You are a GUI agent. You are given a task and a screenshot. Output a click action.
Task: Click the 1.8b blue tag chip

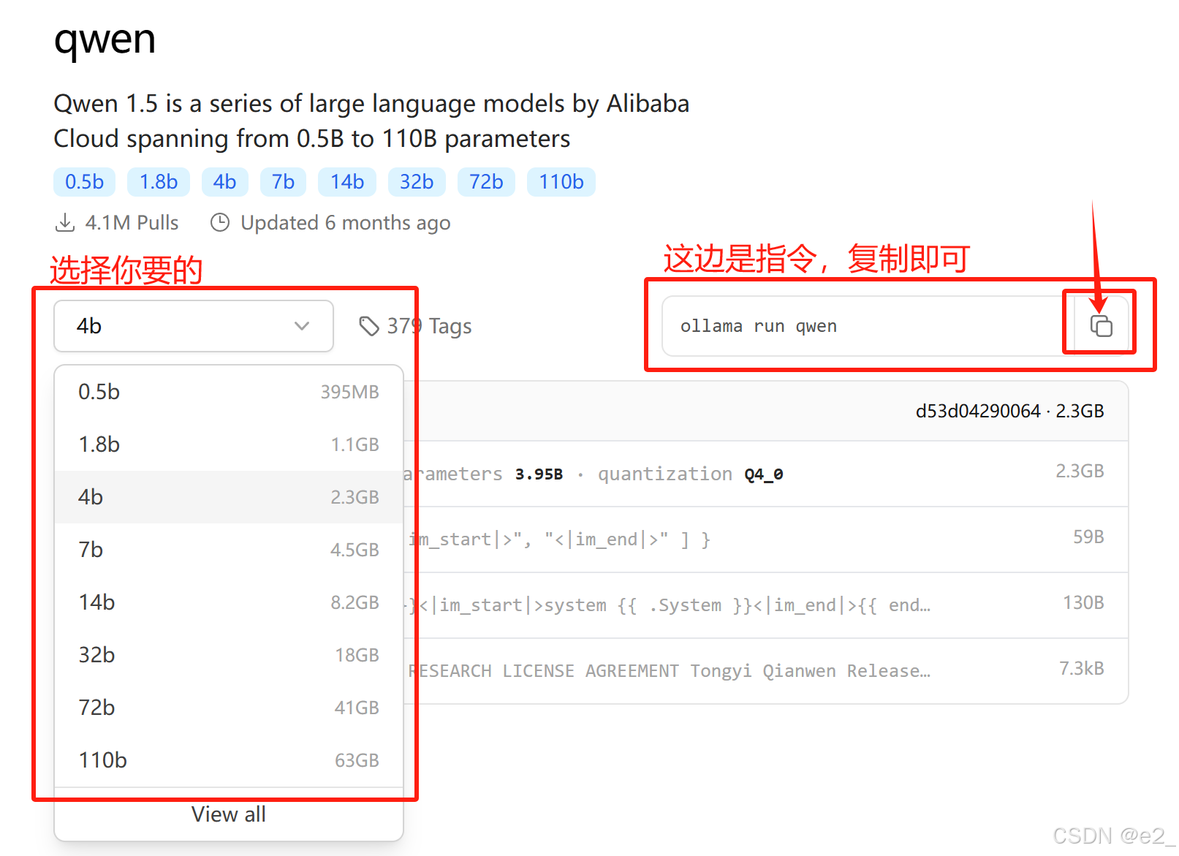point(159,182)
